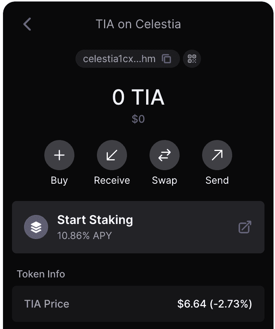Click the truncated celestia1cx...hm address text

(x=119, y=59)
